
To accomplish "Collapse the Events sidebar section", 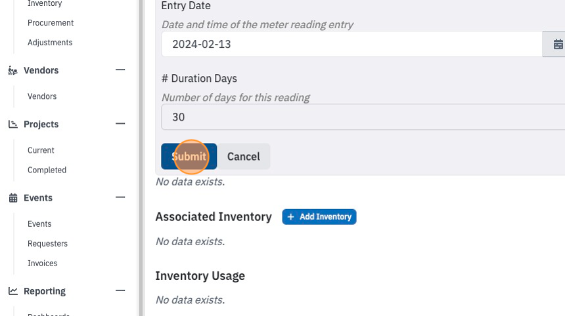I will [120, 197].
